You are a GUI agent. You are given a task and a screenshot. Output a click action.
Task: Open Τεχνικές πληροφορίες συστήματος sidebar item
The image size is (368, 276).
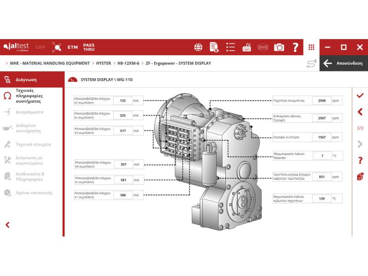(31, 96)
